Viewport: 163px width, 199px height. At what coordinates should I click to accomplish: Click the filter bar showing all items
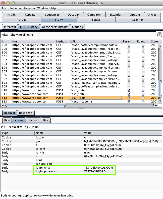78,35
